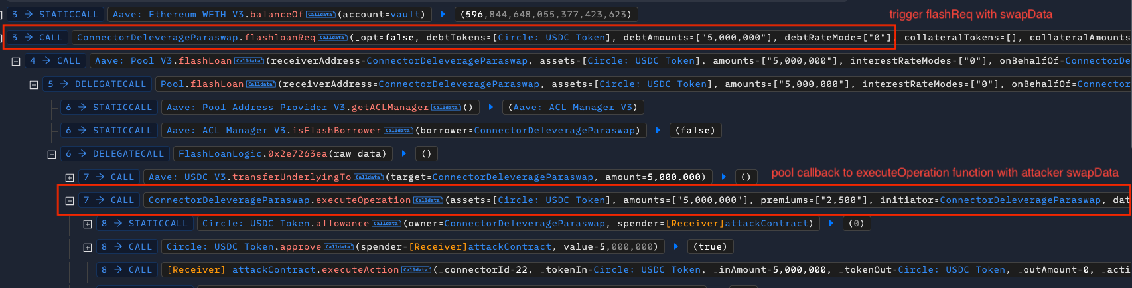Viewport: 1132px width, 288px height.
Task: Collapse the depth 4 Aave Pool V3.flashLoan call
Action: (x=16, y=61)
